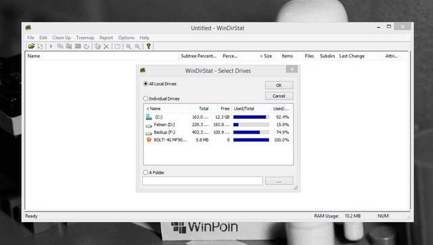433x245 pixels.
Task: Click the Backup (F:) usage bar
Action: [x=251, y=132]
